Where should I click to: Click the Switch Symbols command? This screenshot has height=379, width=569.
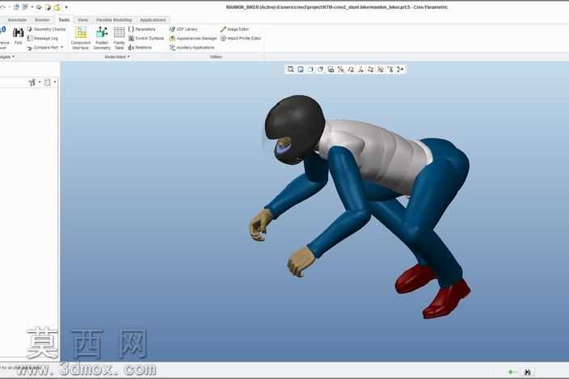146,39
